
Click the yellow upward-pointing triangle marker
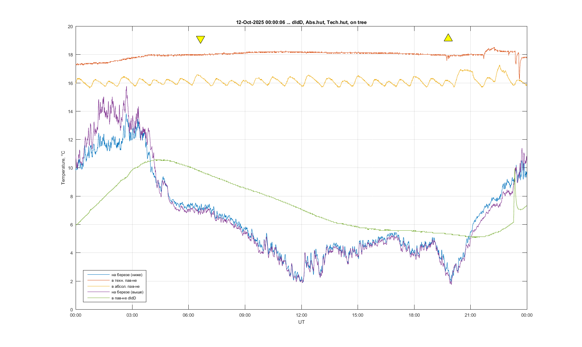(448, 38)
